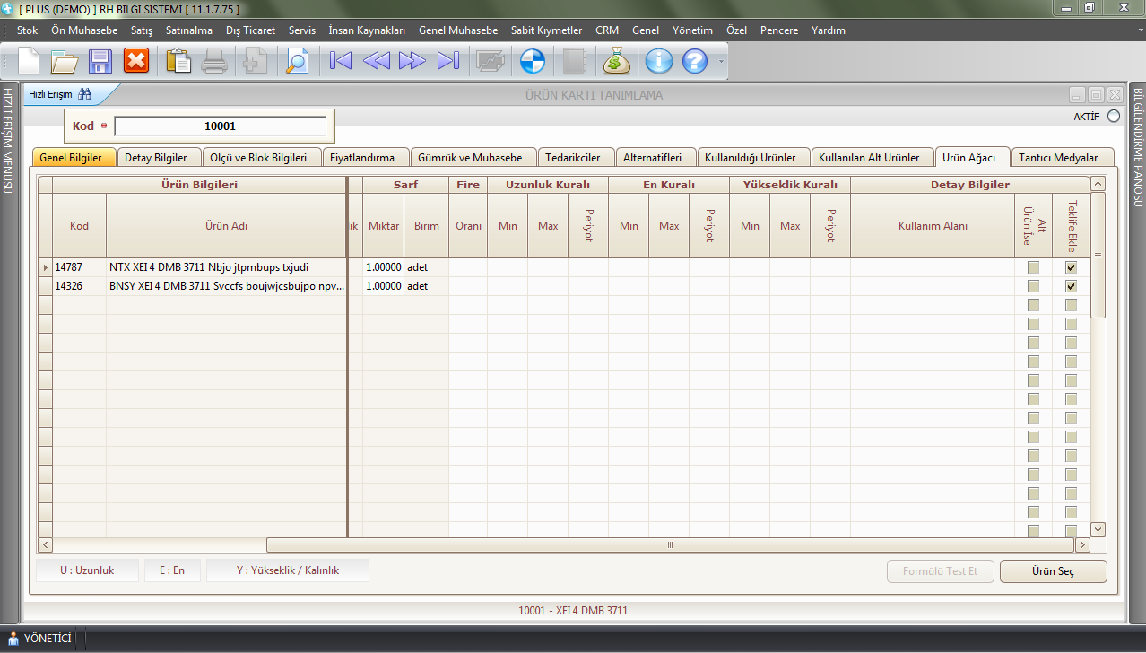Uncheck Teklife Ekle for product 14326
The height and width of the screenshot is (653, 1146).
point(1071,286)
